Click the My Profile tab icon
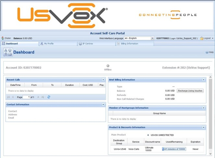Viewport: 215px width, 158px height. point(42,44)
